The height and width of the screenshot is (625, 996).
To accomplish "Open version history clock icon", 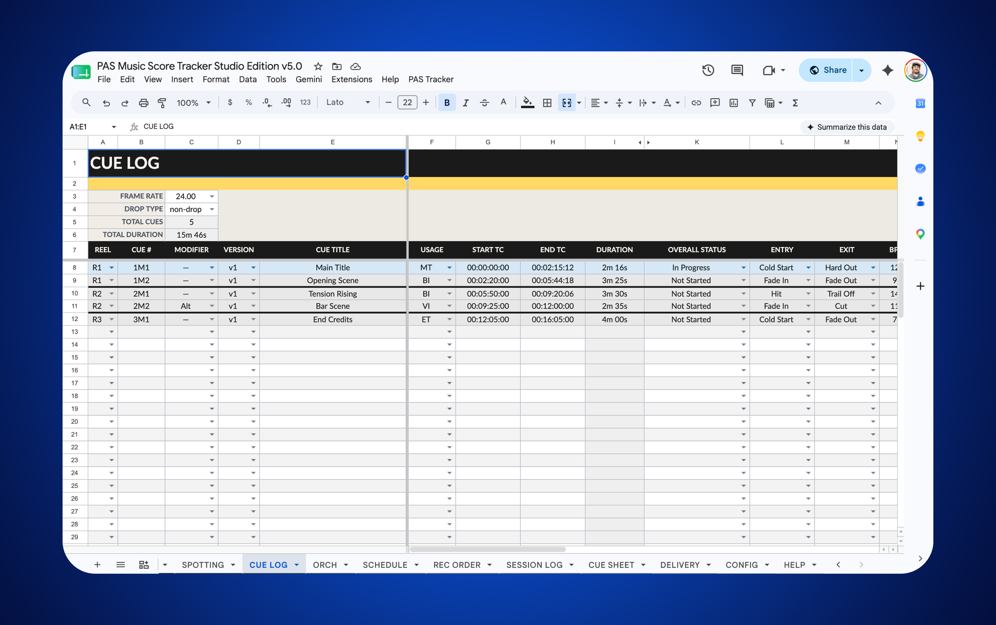I will pyautogui.click(x=708, y=70).
